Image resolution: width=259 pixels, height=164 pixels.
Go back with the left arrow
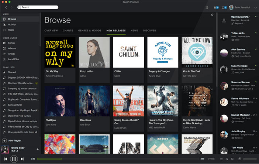coord(6,7)
